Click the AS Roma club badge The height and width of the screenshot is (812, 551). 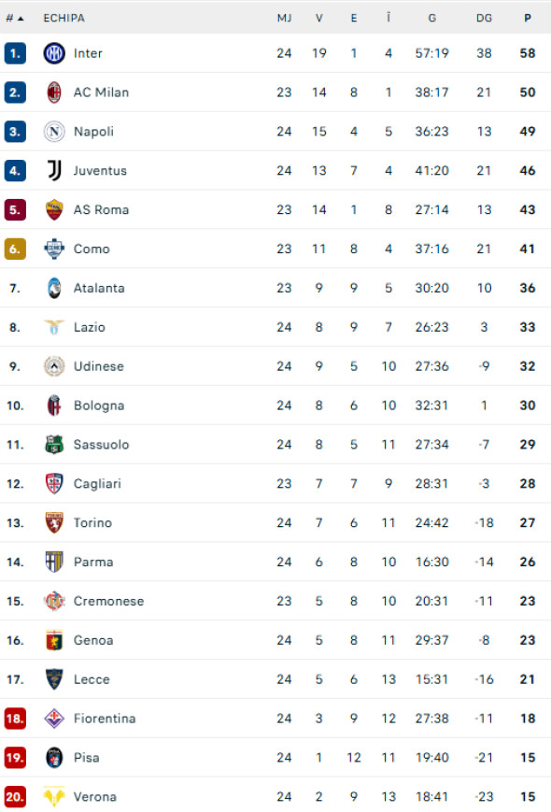coord(54,209)
